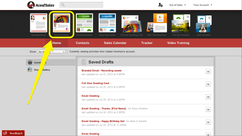
Task: Click 'last updated on Jul 22, 2013 at 11:30AM'
Action: (104, 125)
